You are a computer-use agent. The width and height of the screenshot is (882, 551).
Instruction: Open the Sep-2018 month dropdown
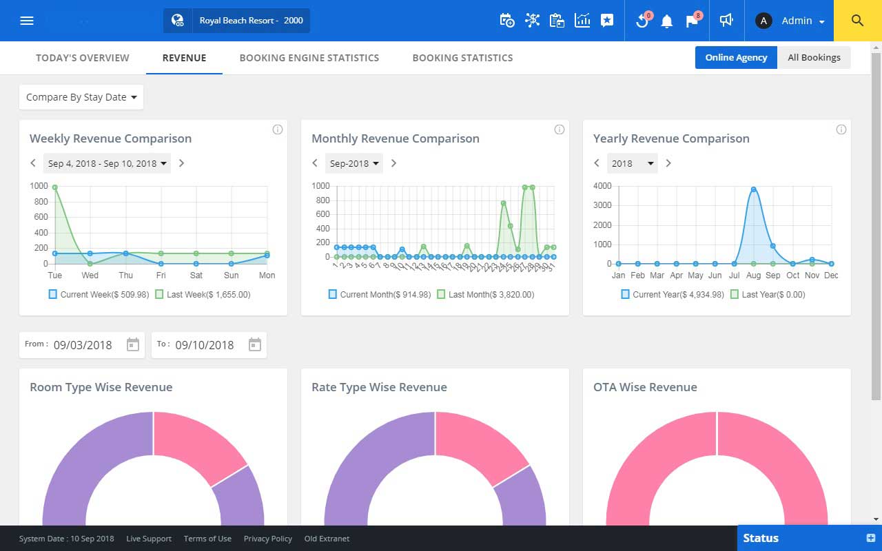coord(354,163)
